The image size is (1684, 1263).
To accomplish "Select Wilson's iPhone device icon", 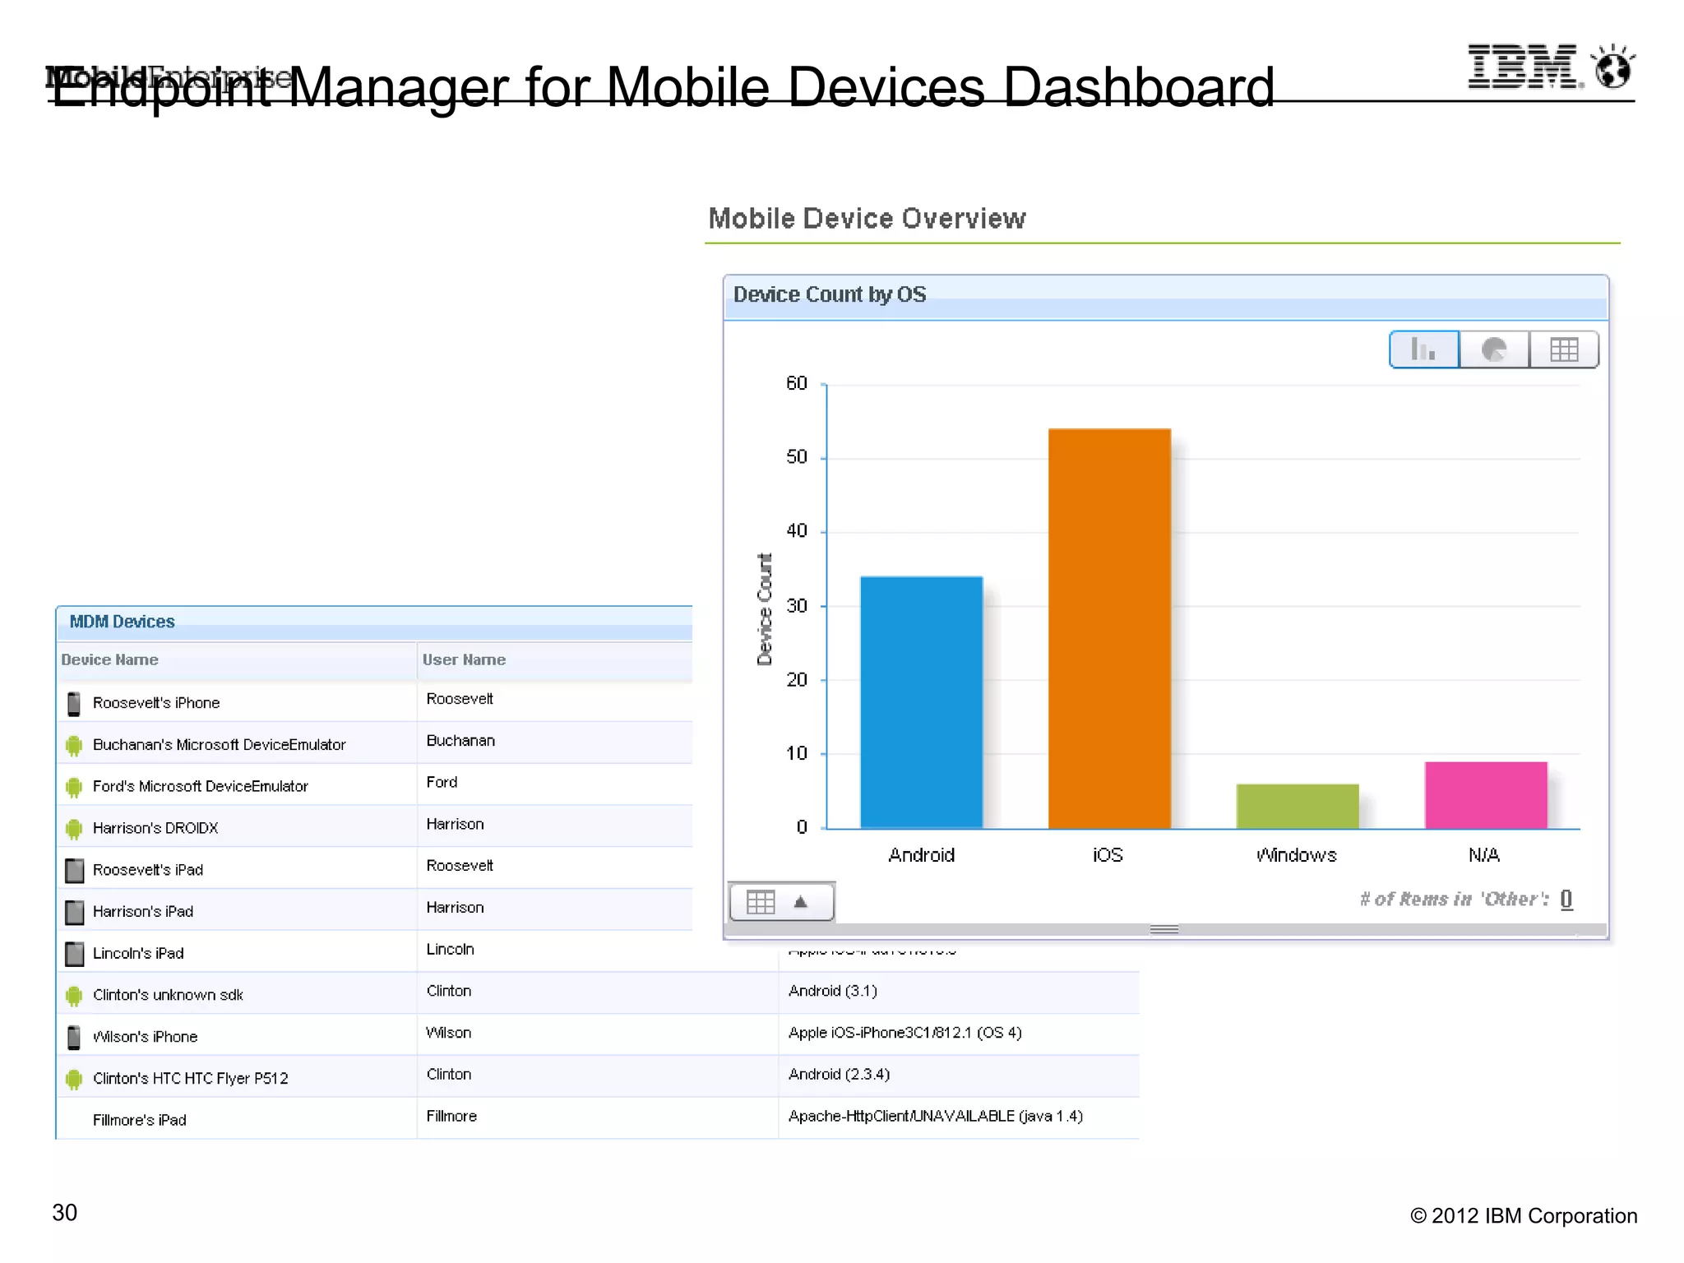I will click(x=74, y=1038).
